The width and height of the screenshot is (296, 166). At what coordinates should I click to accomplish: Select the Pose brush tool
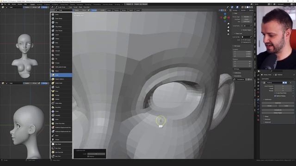pos(61,91)
